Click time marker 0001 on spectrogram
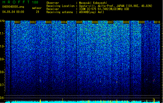Image resolution: width=163 pixels, height=103 pixels. (17, 22)
